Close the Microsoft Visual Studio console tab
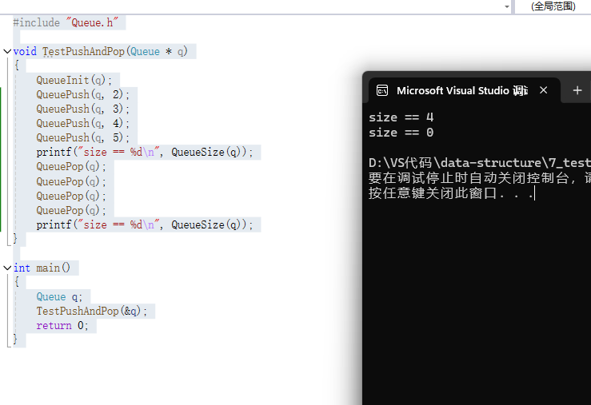 543,90
